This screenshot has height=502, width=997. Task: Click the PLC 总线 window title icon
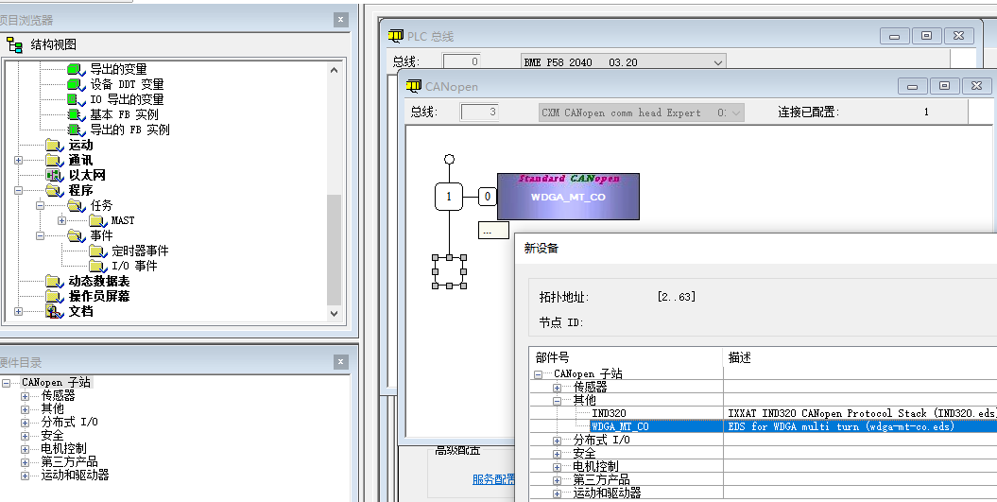pos(396,36)
